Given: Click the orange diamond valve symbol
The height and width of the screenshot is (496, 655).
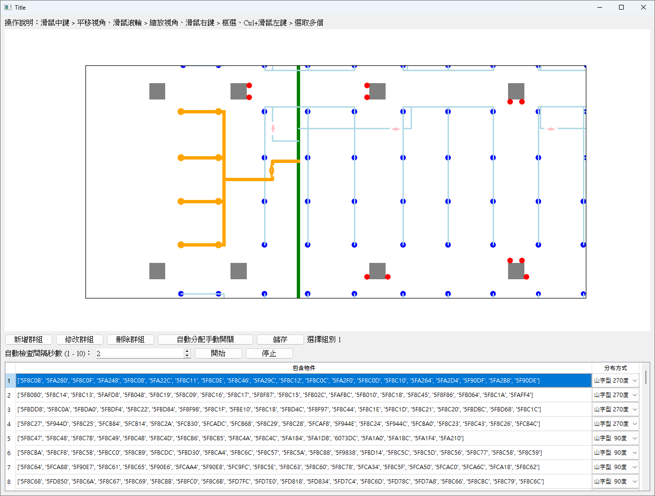Looking at the screenshot, I should tap(272, 171).
